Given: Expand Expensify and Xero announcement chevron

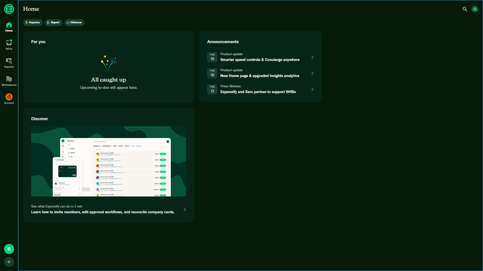Looking at the screenshot, I should point(312,89).
